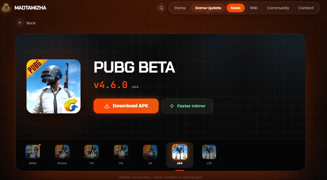The height and width of the screenshot is (180, 327).
Task: Click the back arrow icon
Action: tap(20, 23)
